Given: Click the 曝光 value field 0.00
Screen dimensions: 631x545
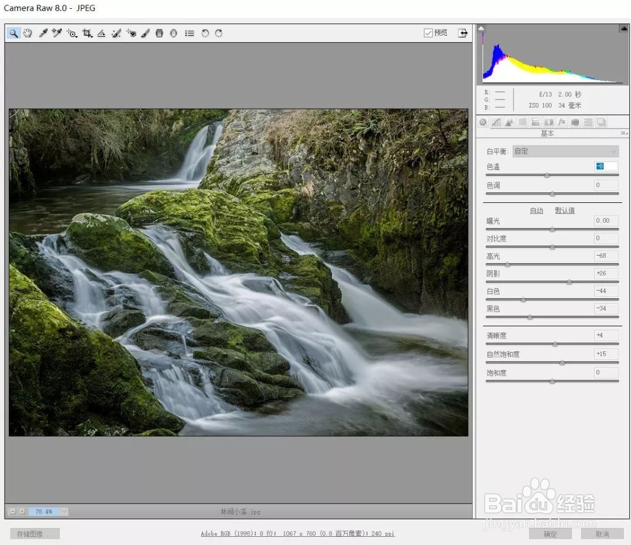Looking at the screenshot, I should pos(606,220).
